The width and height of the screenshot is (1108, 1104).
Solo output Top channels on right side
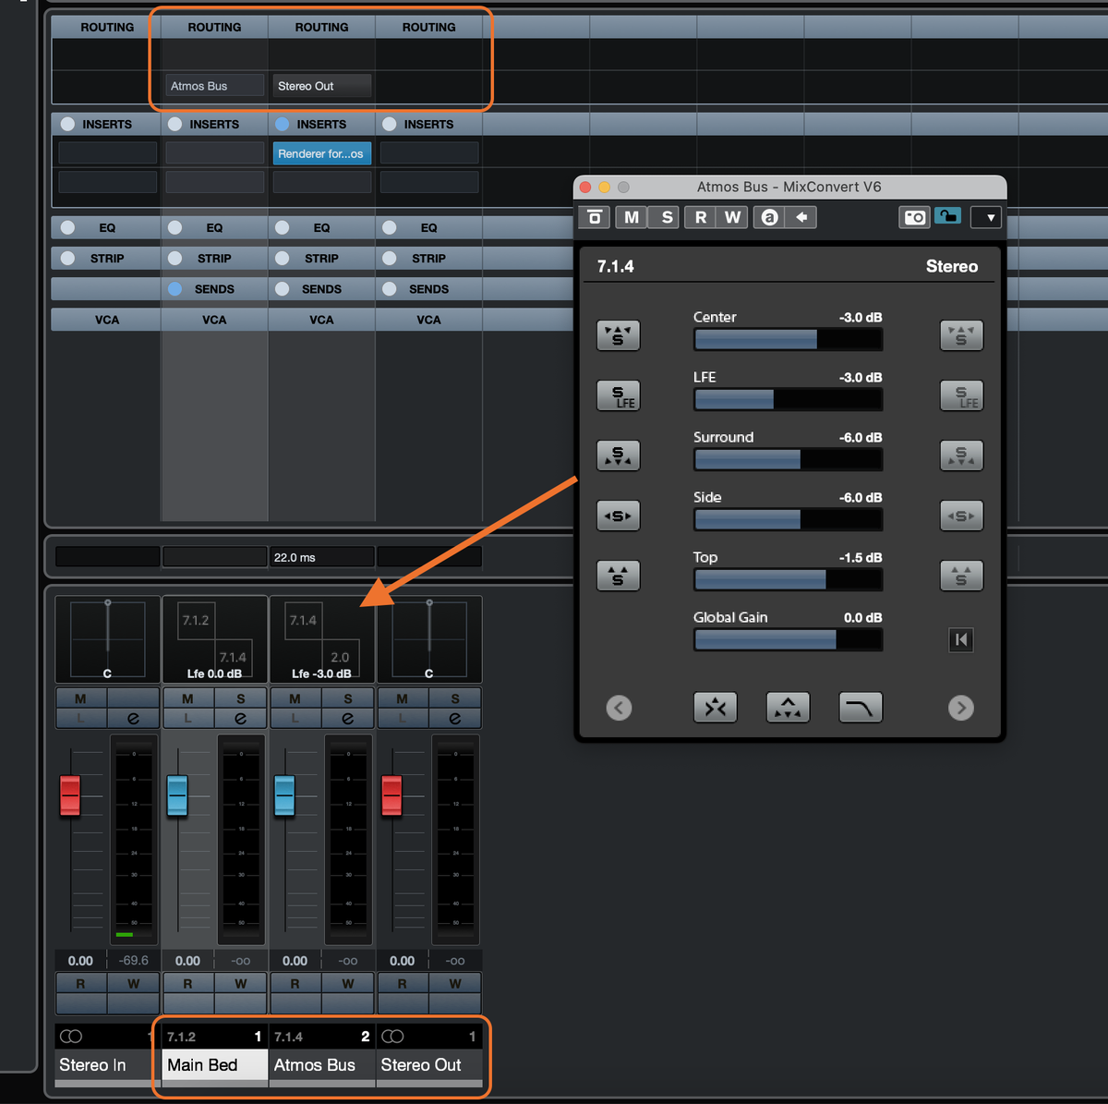point(961,576)
